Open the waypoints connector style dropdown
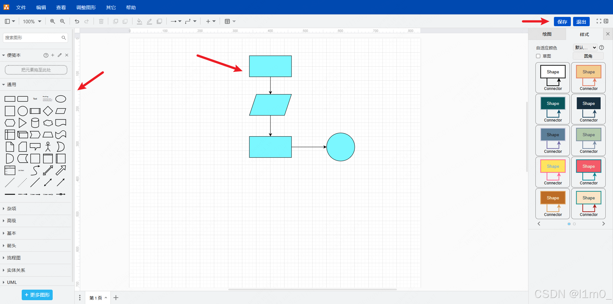 click(191, 21)
